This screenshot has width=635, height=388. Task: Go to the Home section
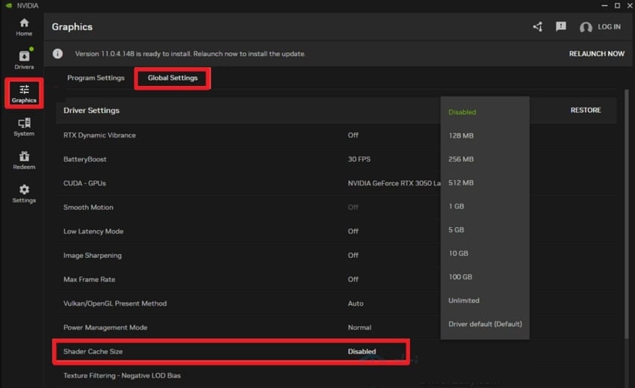(x=24, y=27)
